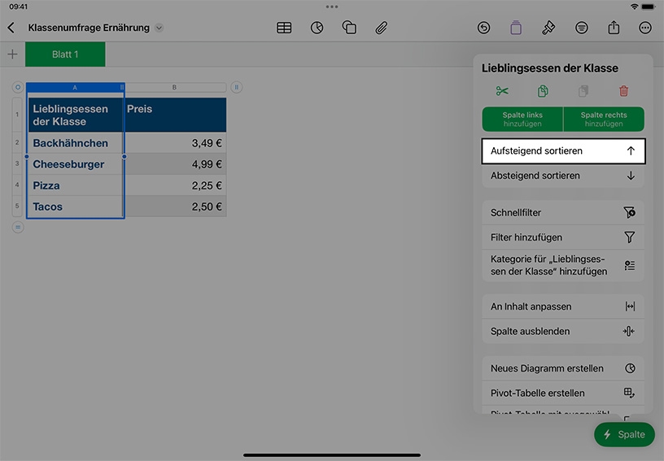Open the attachment paperclip icon
The height and width of the screenshot is (461, 664).
pos(381,28)
